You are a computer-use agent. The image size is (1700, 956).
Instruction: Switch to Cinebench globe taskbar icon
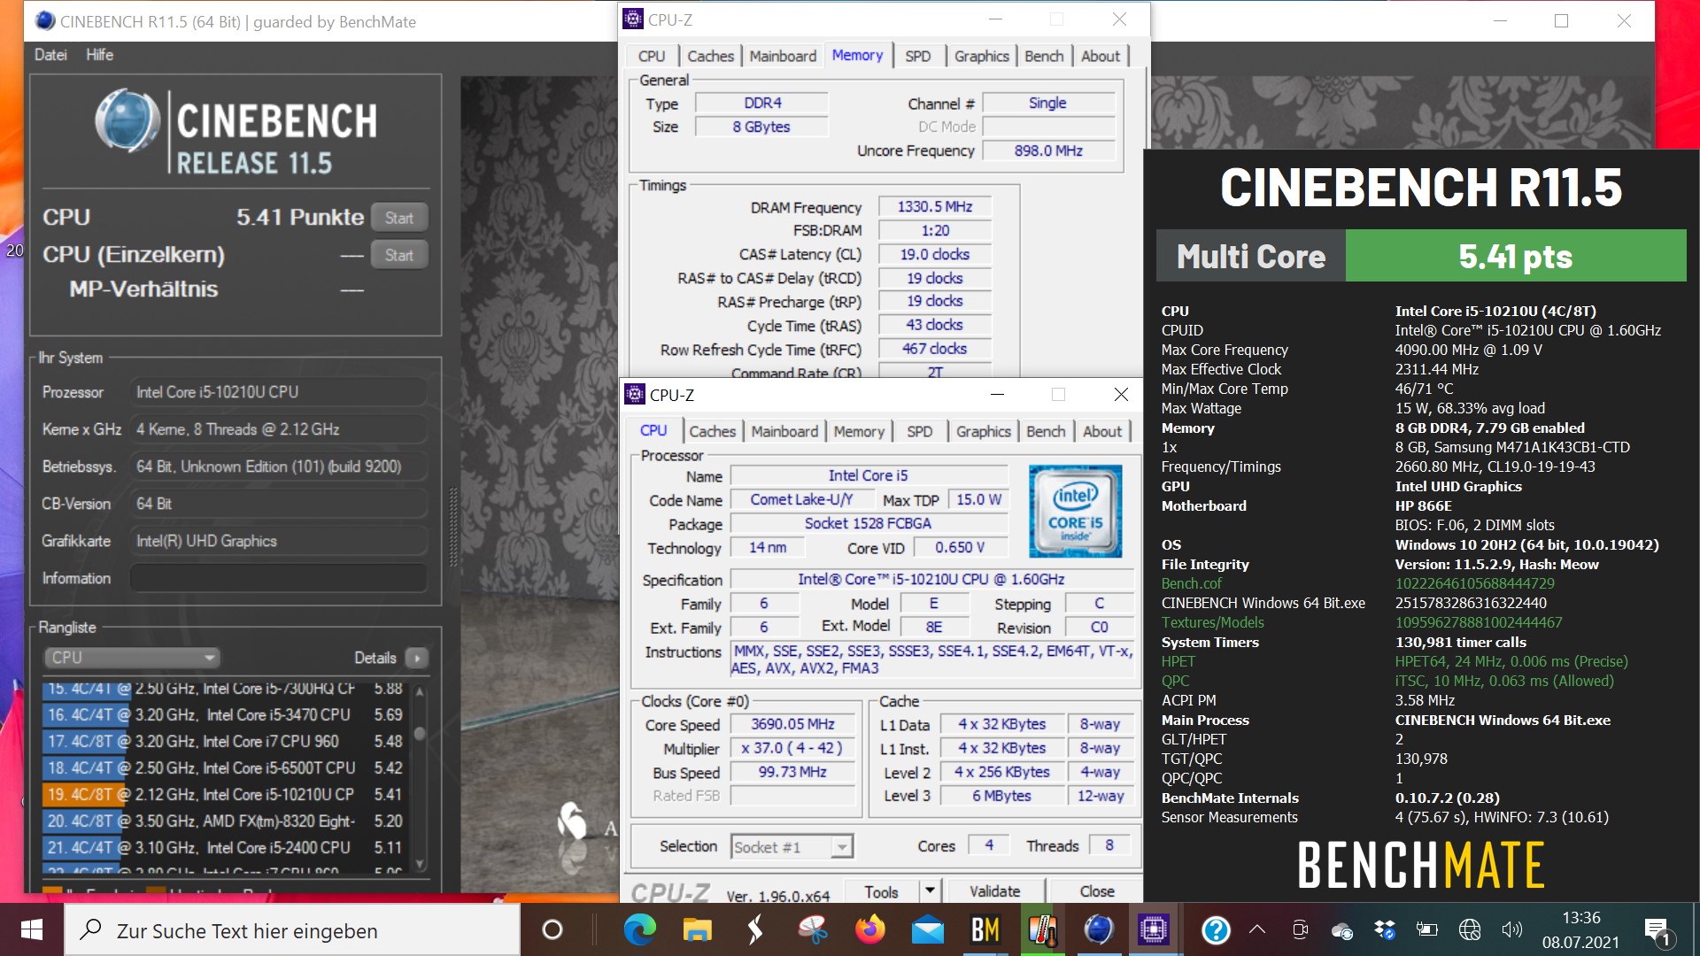point(1099,930)
